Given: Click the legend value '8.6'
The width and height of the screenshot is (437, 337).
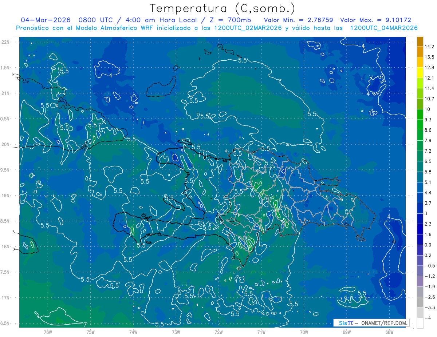Looking at the screenshot, I should tap(429, 130).
